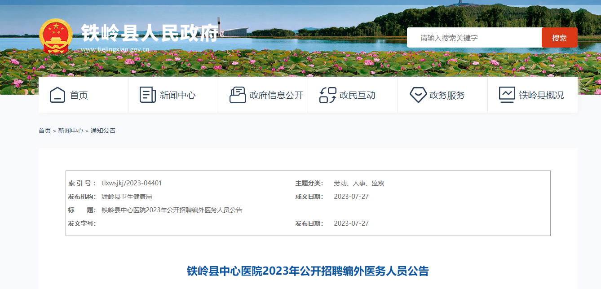Click the www.tielingxian.gov.cn address under the title
601x289 pixels.
[115, 49]
